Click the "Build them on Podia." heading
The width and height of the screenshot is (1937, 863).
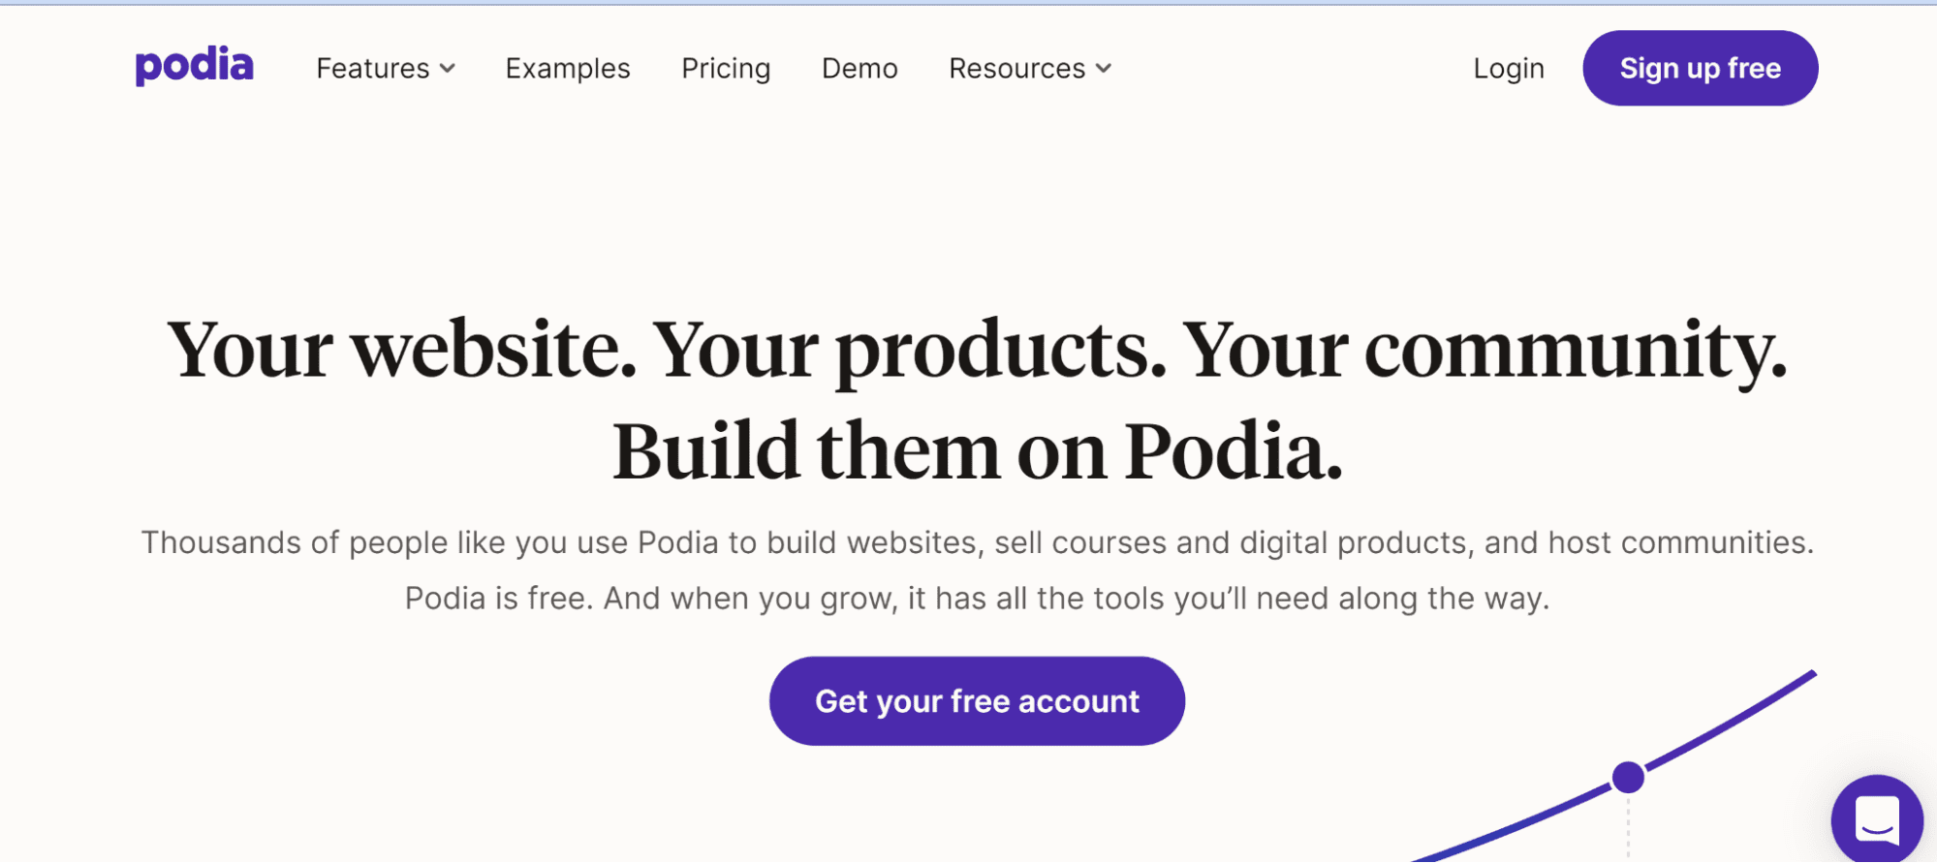977,451
